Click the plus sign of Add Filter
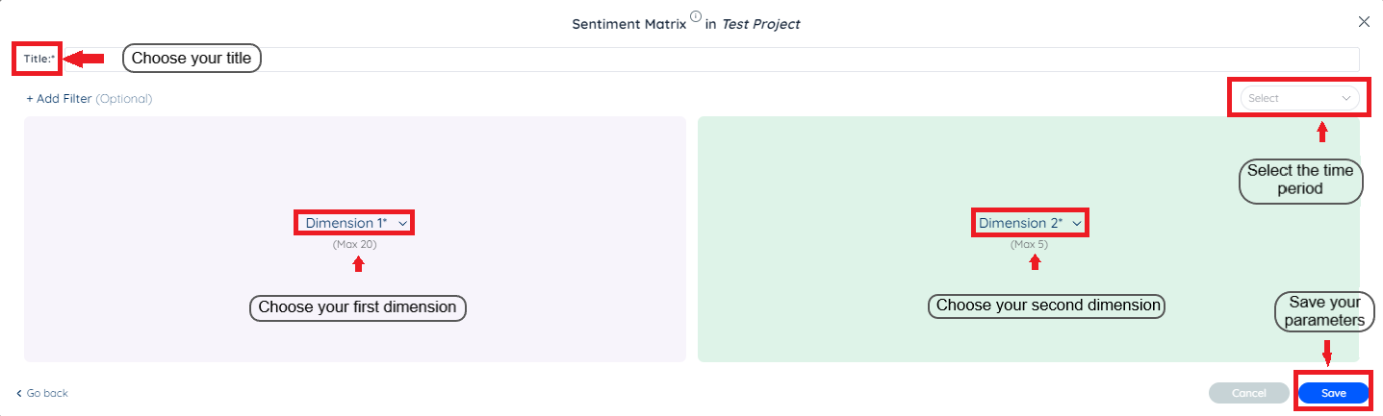The width and height of the screenshot is (1383, 416). click(30, 99)
